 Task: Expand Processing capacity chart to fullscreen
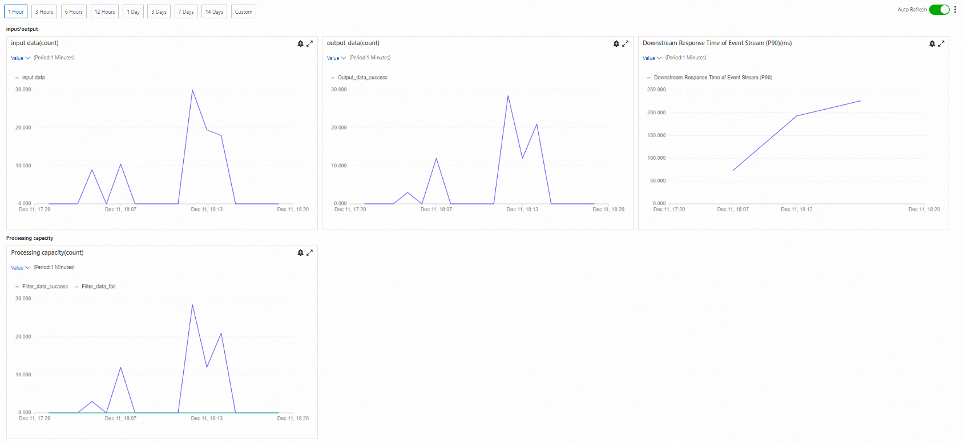(310, 252)
